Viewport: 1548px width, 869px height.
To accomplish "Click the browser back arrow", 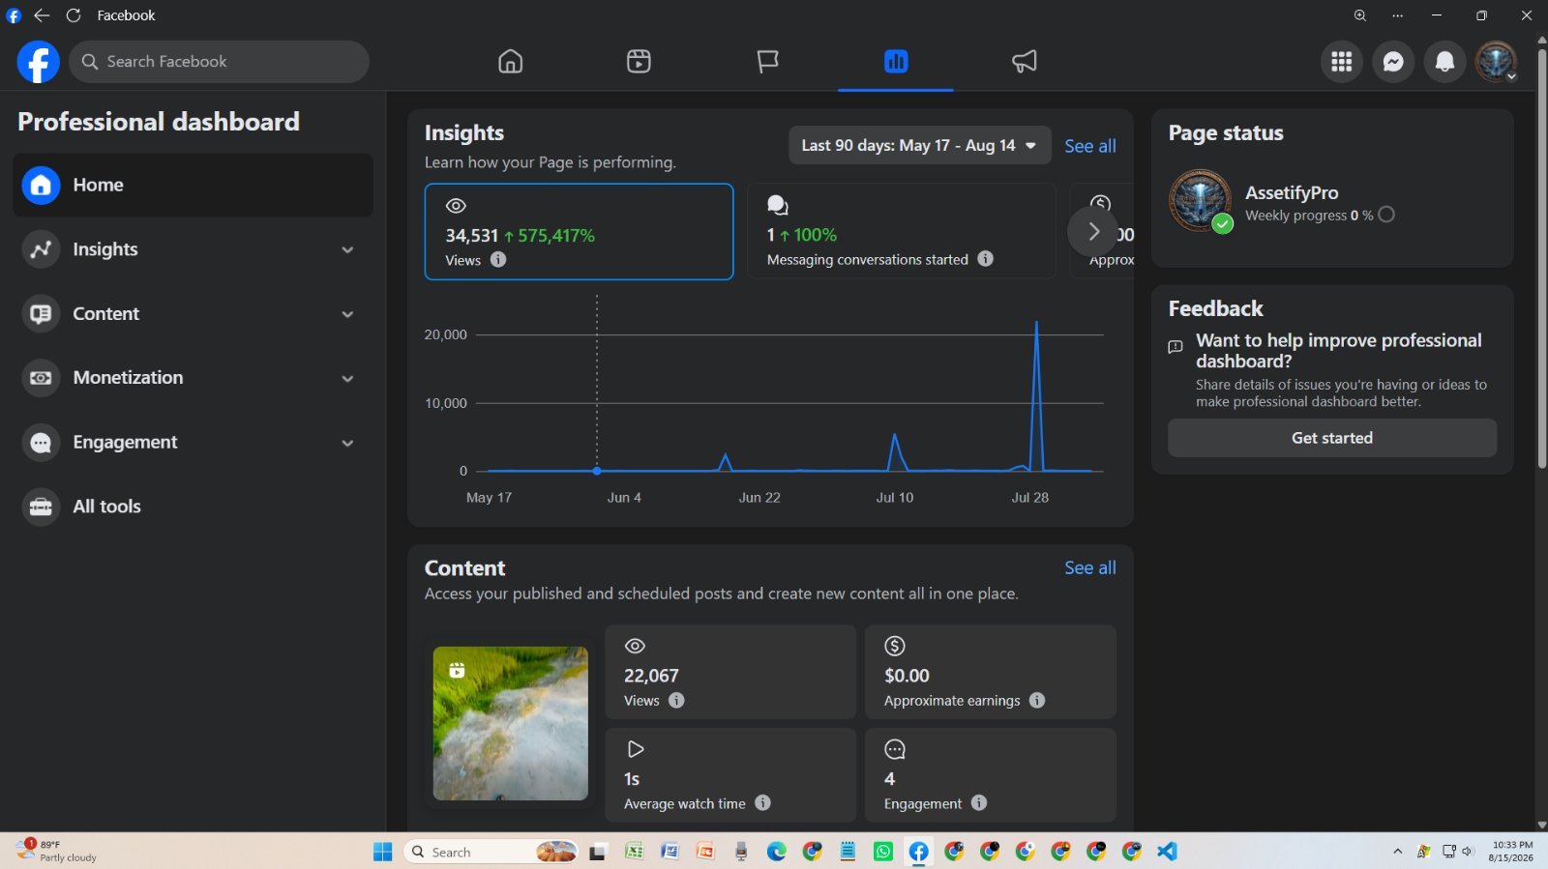I will tap(42, 15).
